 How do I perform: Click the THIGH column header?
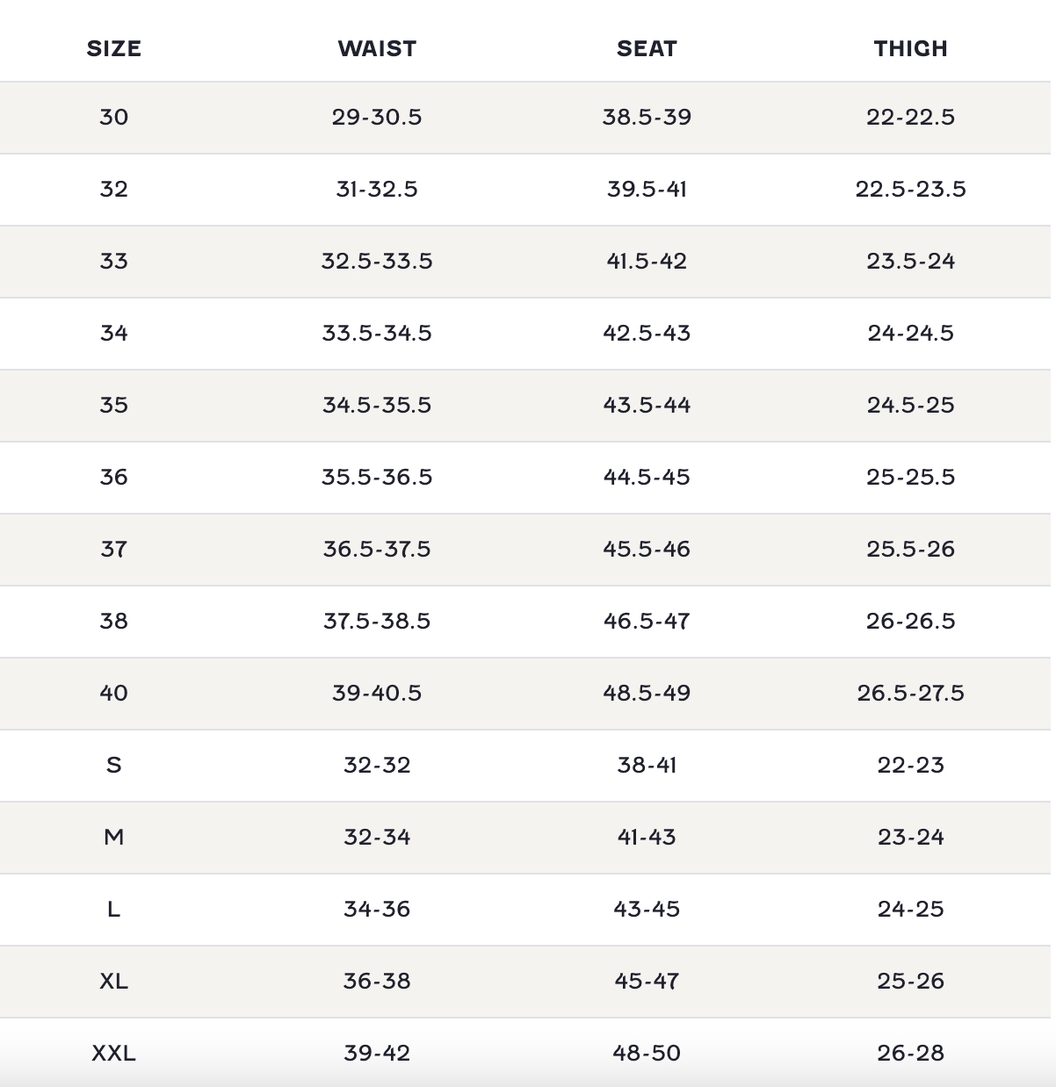[910, 48]
